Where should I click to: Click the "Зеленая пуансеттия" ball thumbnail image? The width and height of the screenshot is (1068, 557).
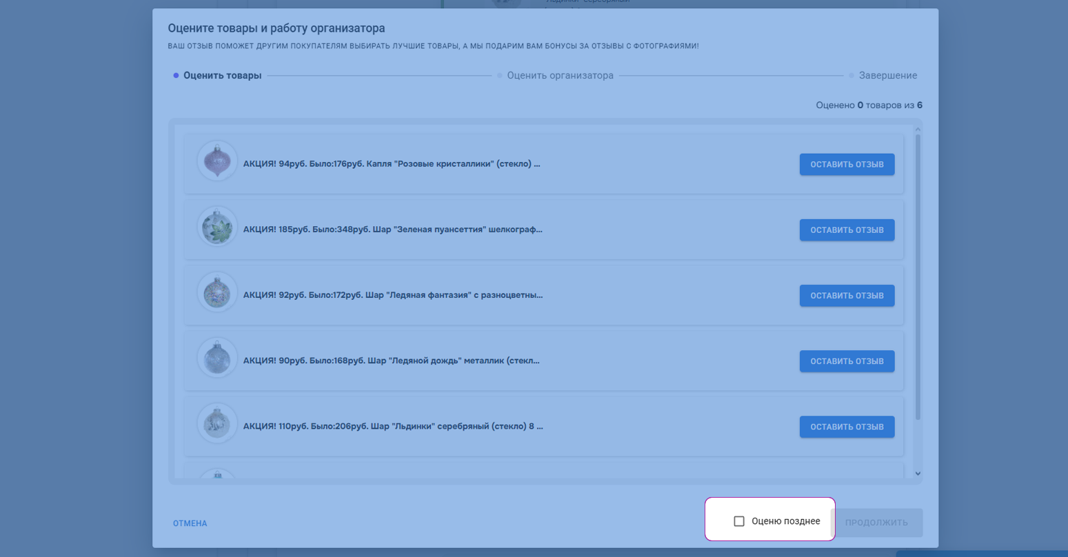click(217, 226)
